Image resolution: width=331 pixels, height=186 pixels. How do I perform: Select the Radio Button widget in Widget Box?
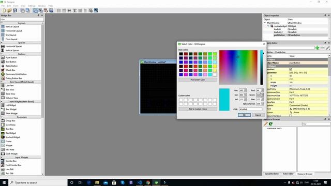[11, 66]
